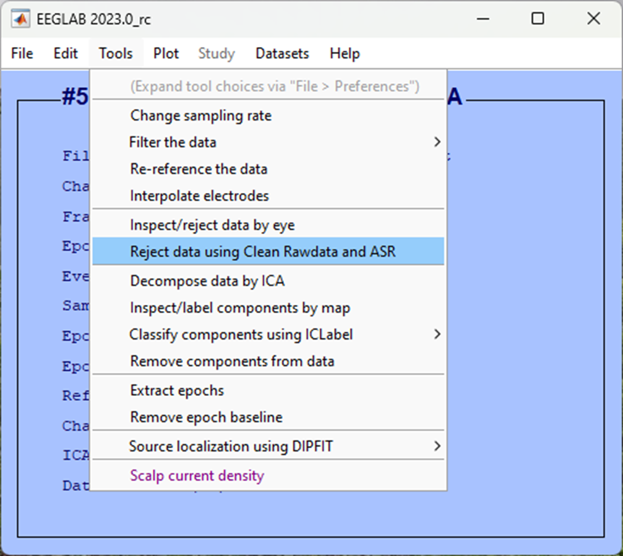Click the MATLAB icon in title bar
Screen dimensions: 623x556
(x=22, y=19)
